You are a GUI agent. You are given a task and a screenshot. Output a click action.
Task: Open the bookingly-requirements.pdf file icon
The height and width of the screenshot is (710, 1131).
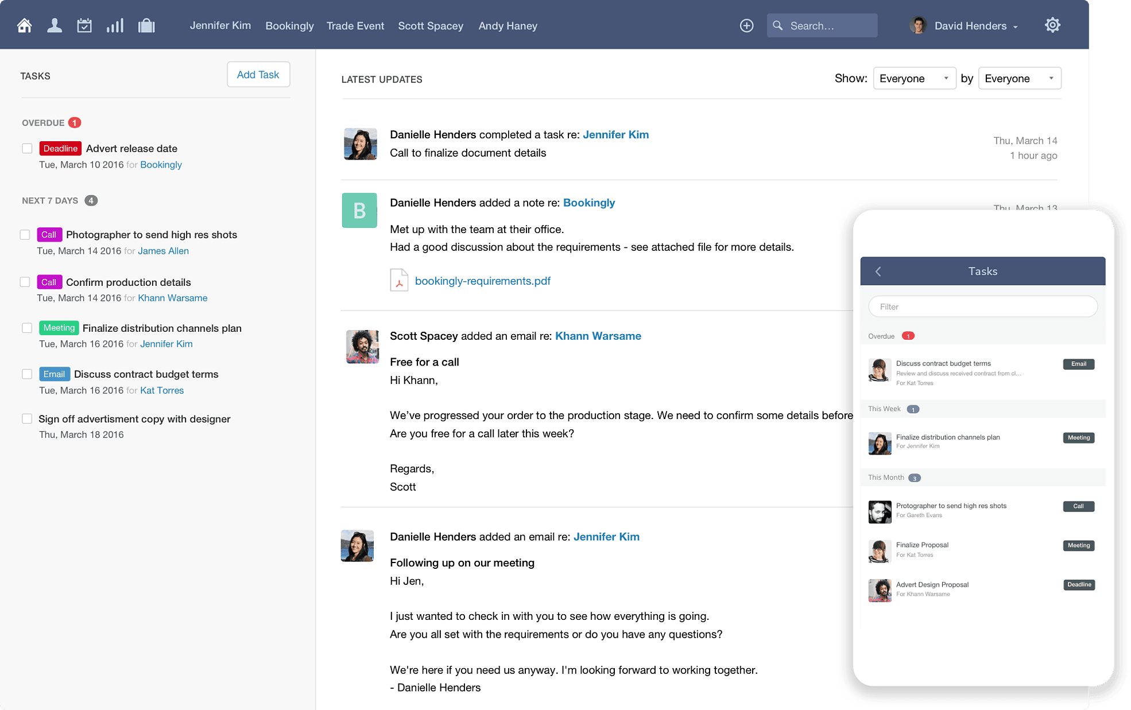(399, 280)
